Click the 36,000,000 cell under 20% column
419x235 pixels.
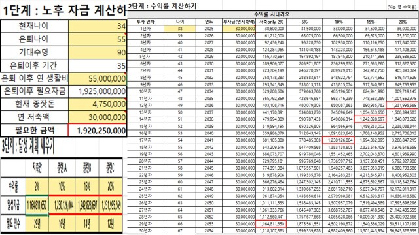point(401,29)
